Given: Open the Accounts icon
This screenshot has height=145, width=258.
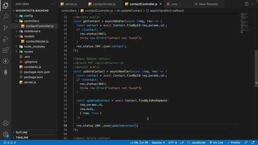Looking at the screenshot, I should tap(5, 123).
